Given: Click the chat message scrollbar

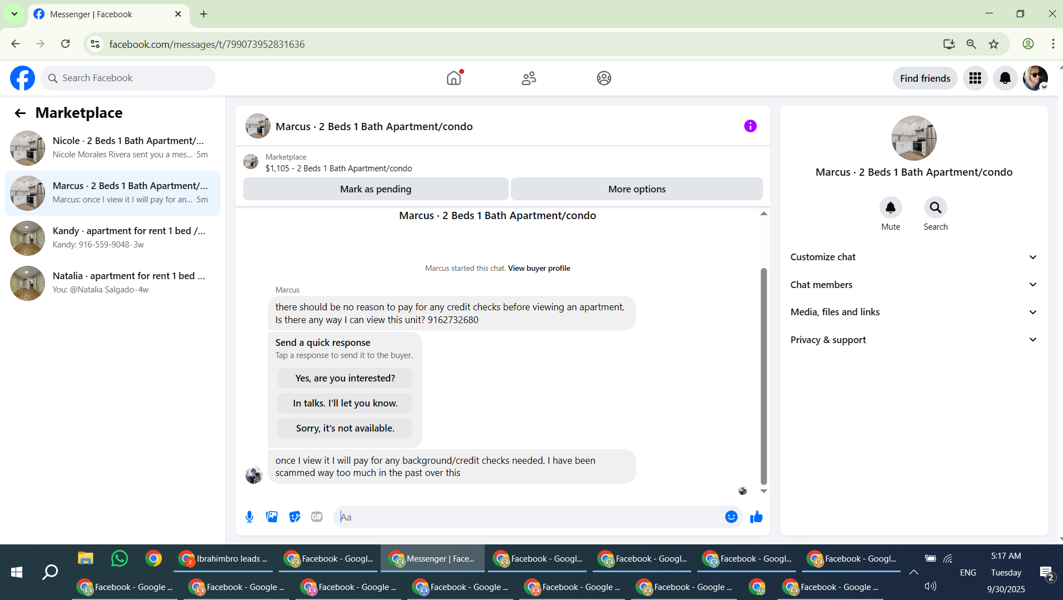Looking at the screenshot, I should pos(764,376).
